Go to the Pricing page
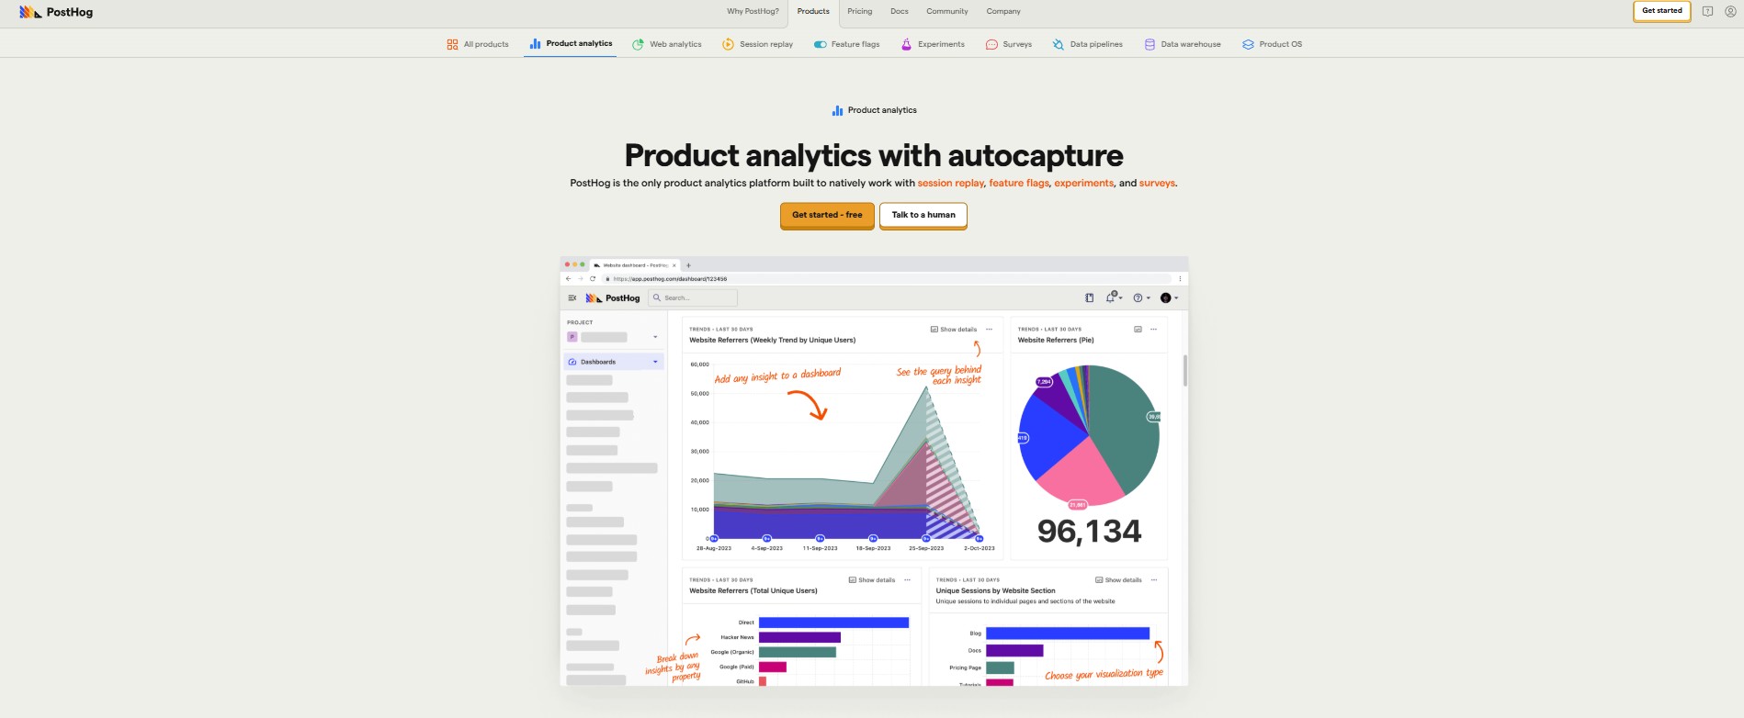This screenshot has height=718, width=1744. coord(860,11)
